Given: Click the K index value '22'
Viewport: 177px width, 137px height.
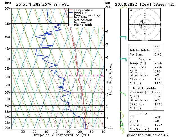Looking at the screenshot, I should point(156,46).
